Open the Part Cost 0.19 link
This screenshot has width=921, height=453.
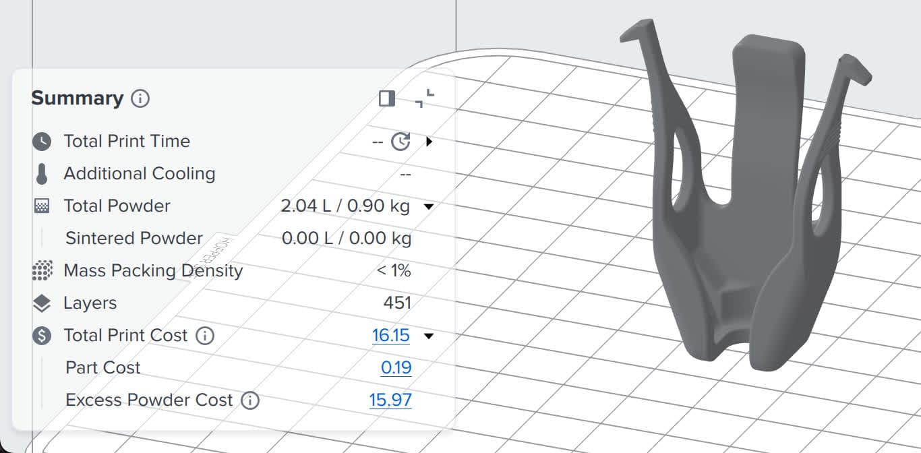pyautogui.click(x=396, y=367)
